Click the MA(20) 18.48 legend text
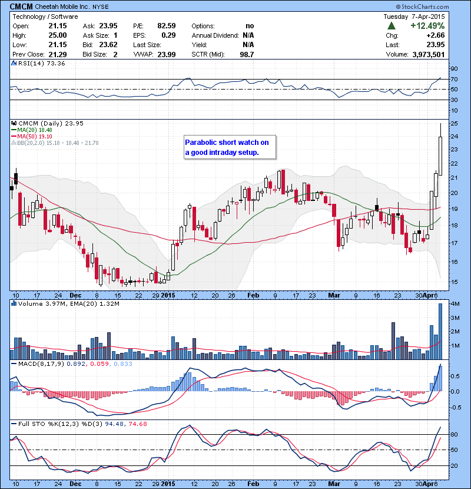Image resolution: width=471 pixels, height=489 pixels. point(35,130)
